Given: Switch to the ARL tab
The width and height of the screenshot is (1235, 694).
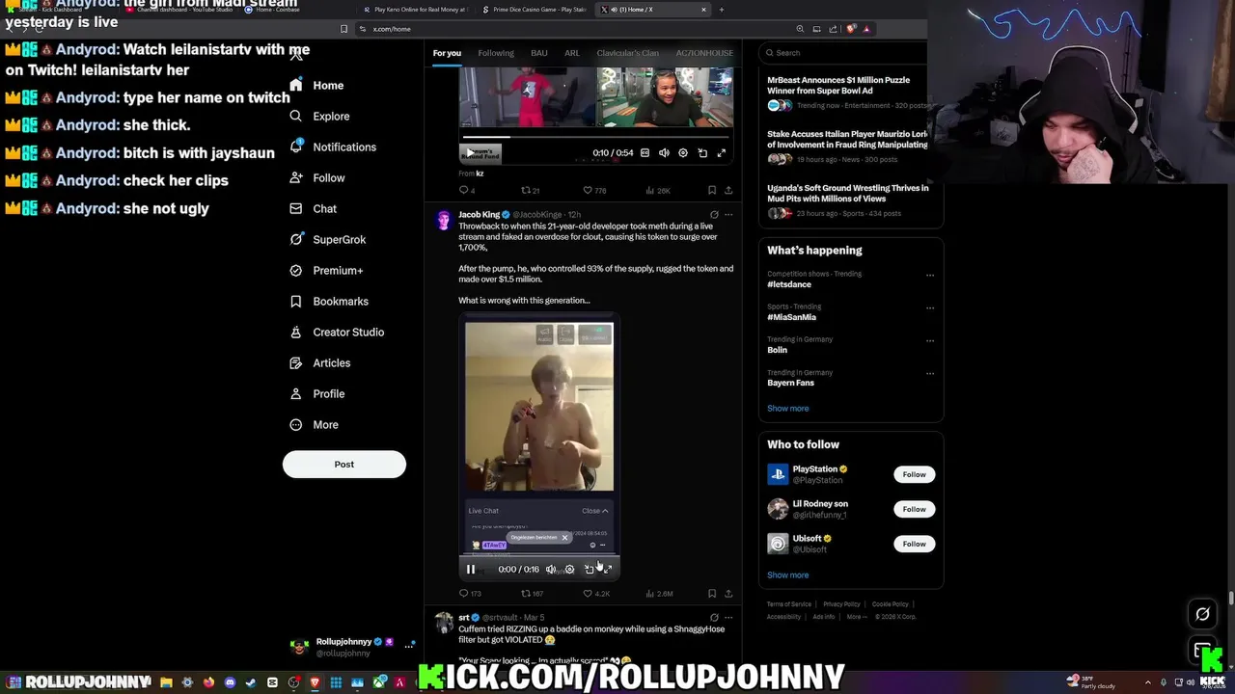Looking at the screenshot, I should click(x=572, y=53).
